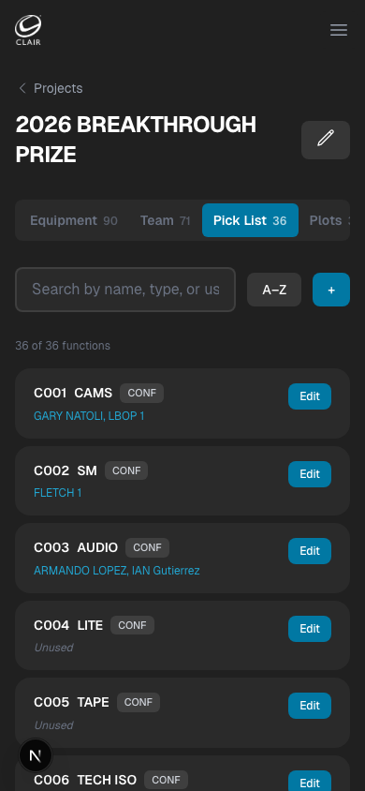This screenshot has width=365, height=791.
Task: Focus the search by name field
Action: point(125,290)
